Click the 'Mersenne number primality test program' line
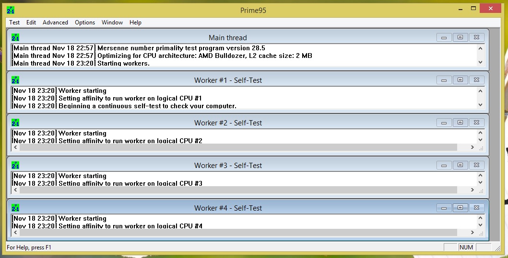508x258 pixels. tap(138, 48)
